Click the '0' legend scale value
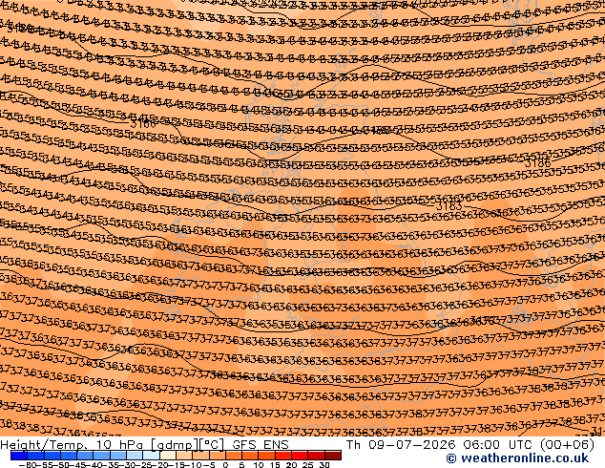Viewport: 605px width, 468px height. (x=225, y=465)
